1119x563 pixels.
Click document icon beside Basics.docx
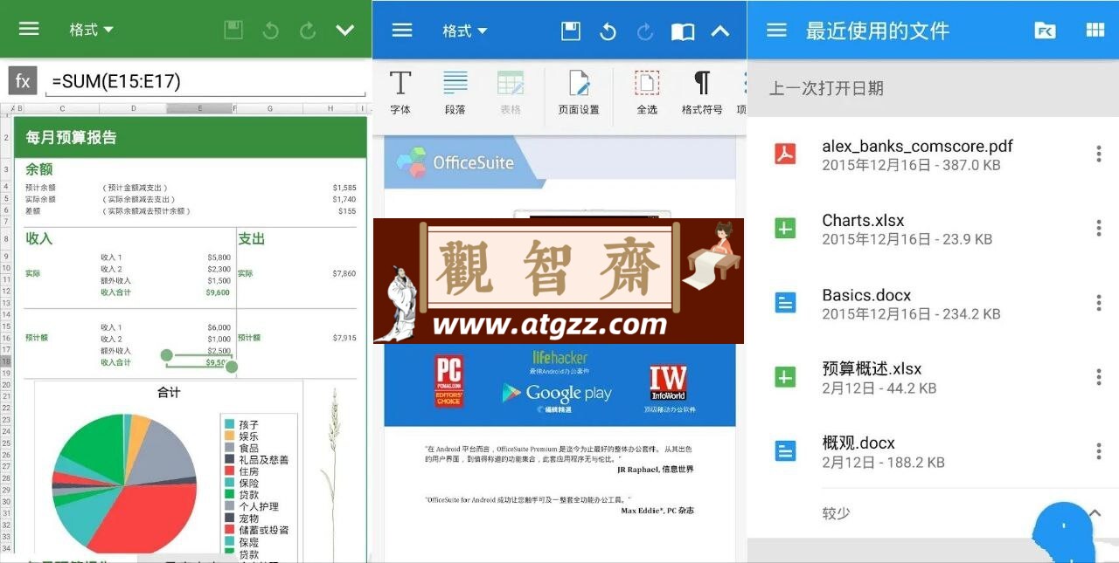786,303
